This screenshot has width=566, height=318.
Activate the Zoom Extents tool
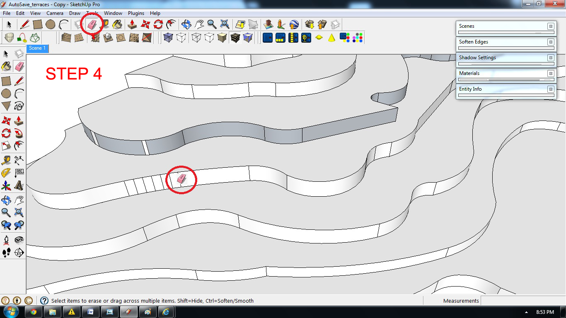coord(225,24)
